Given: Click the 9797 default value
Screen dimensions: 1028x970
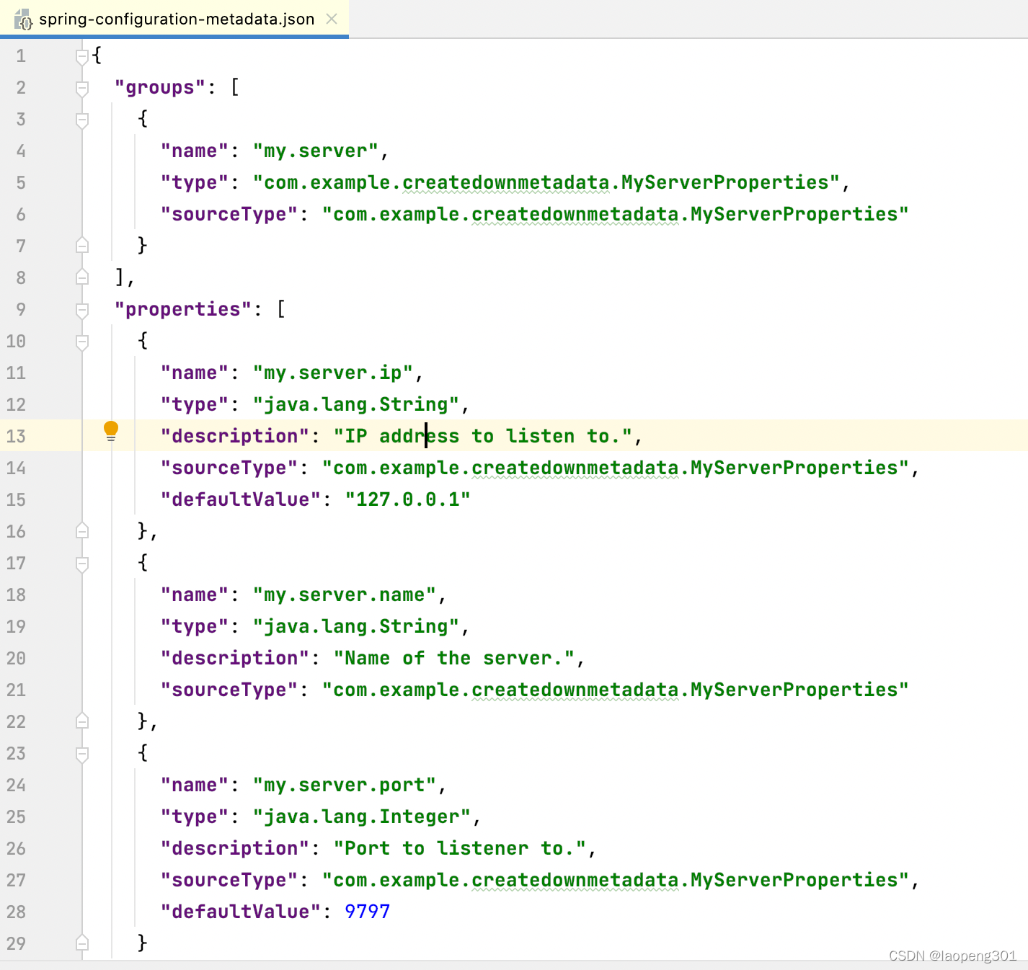Looking at the screenshot, I should pyautogui.click(x=368, y=912).
